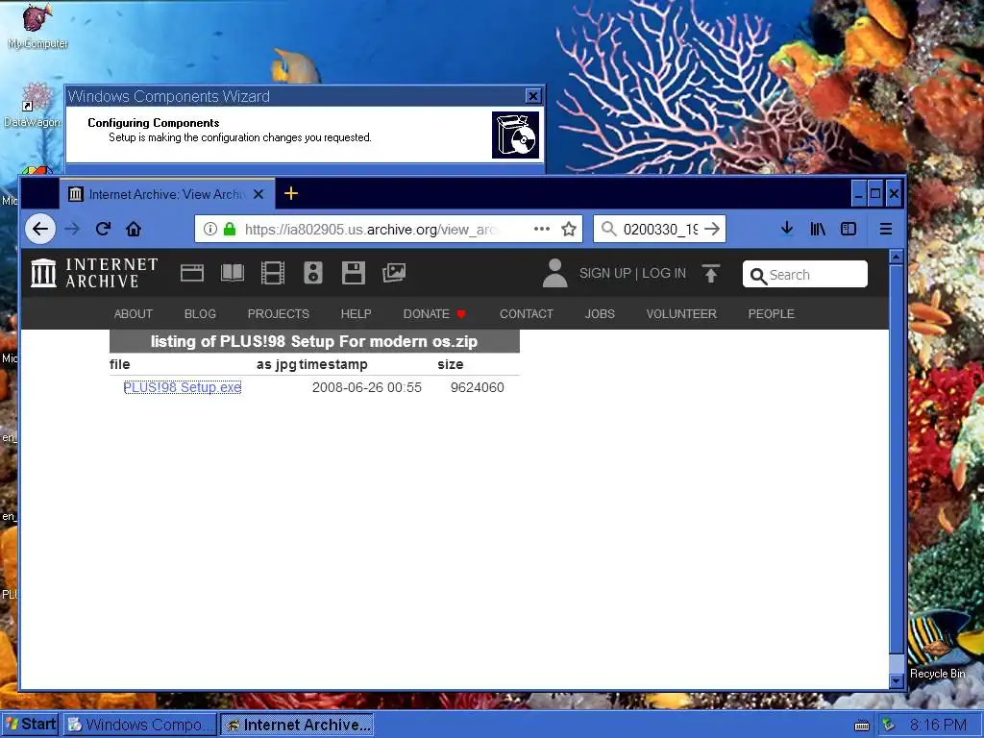Screen dimensions: 984x738
Task: Show site information icon in address bar
Action: point(210,229)
